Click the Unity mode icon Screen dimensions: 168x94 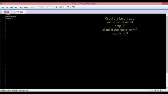pyautogui.click(x=68, y=7)
